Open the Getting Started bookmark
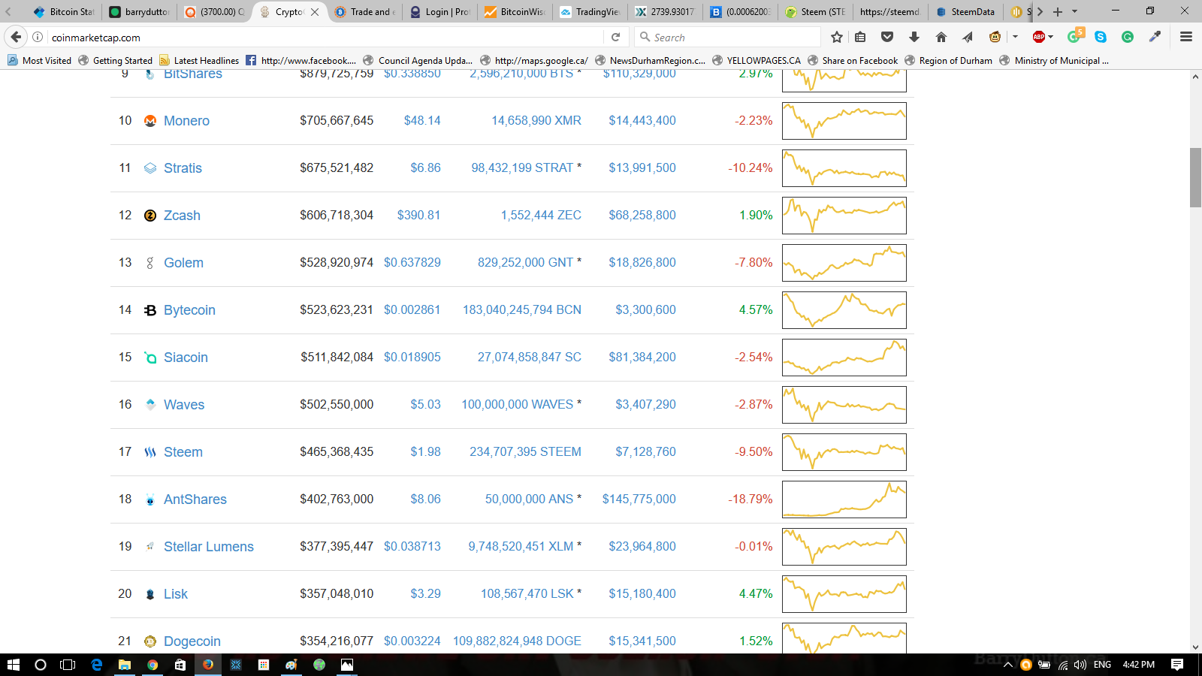Viewport: 1202px width, 676px height. [x=115, y=60]
